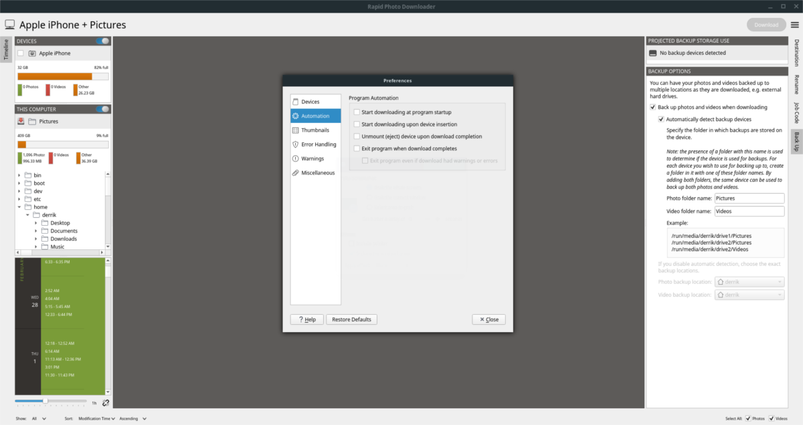Toggle the Select All Photos checkbox

(x=748, y=418)
